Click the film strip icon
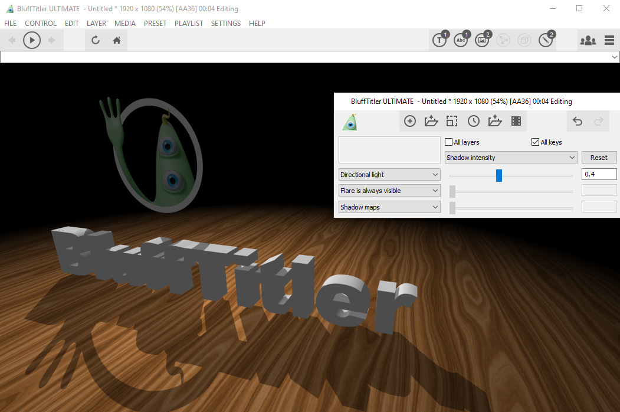 click(516, 121)
